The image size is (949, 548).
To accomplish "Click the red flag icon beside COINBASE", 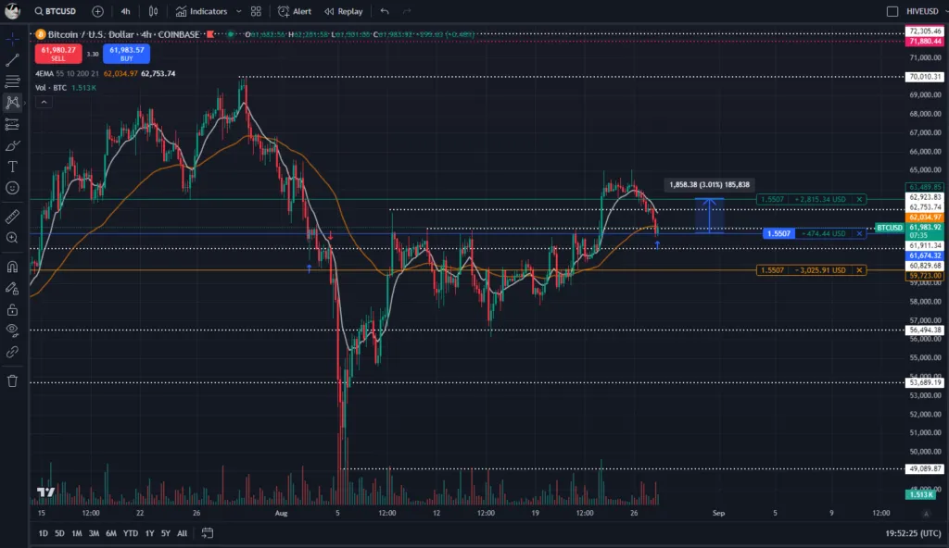I will [210, 34].
